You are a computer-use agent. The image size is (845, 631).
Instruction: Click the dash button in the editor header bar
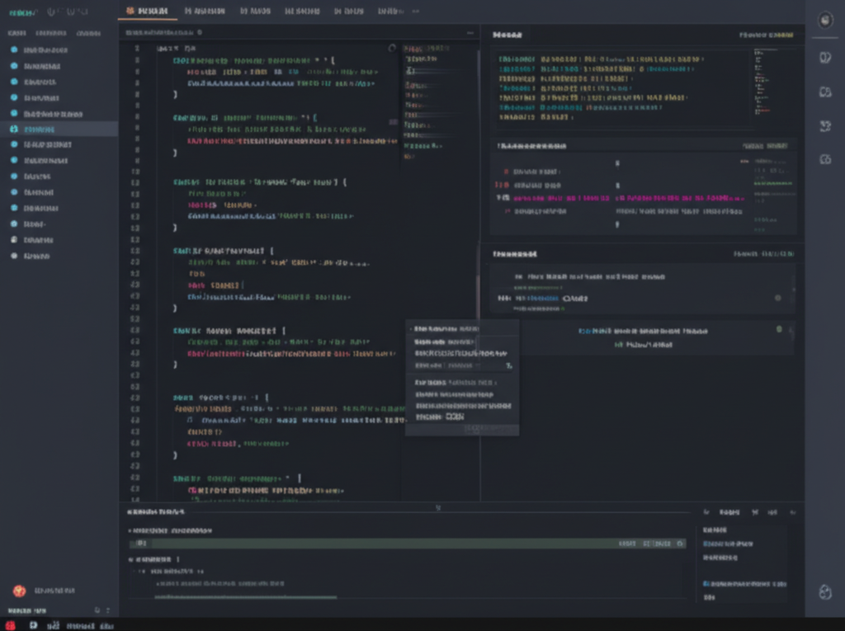[x=470, y=33]
